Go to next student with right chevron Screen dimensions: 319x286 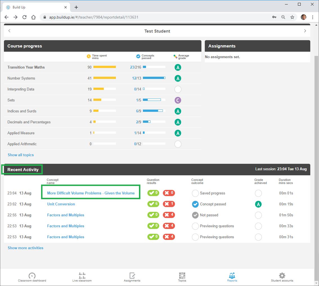coord(305,31)
